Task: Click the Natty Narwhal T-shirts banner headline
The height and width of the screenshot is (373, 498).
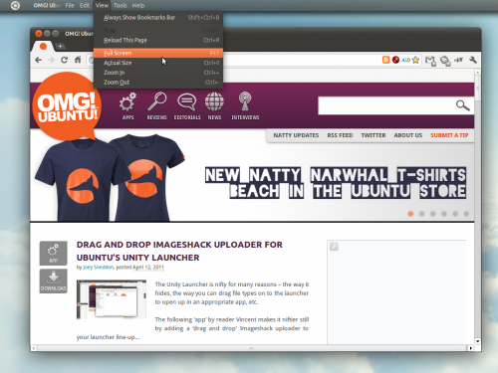Action: click(336, 183)
